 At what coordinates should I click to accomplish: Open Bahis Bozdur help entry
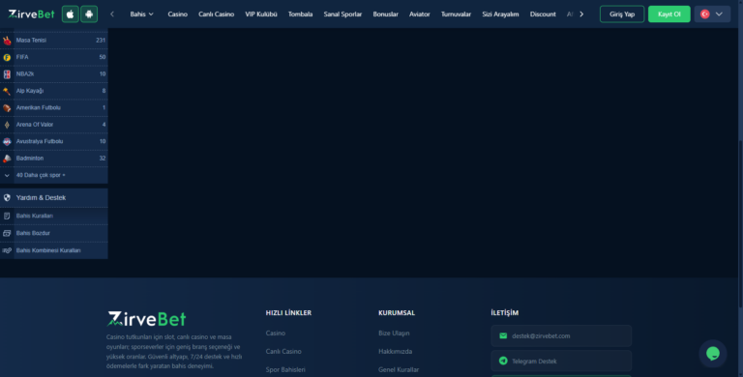(x=53, y=233)
